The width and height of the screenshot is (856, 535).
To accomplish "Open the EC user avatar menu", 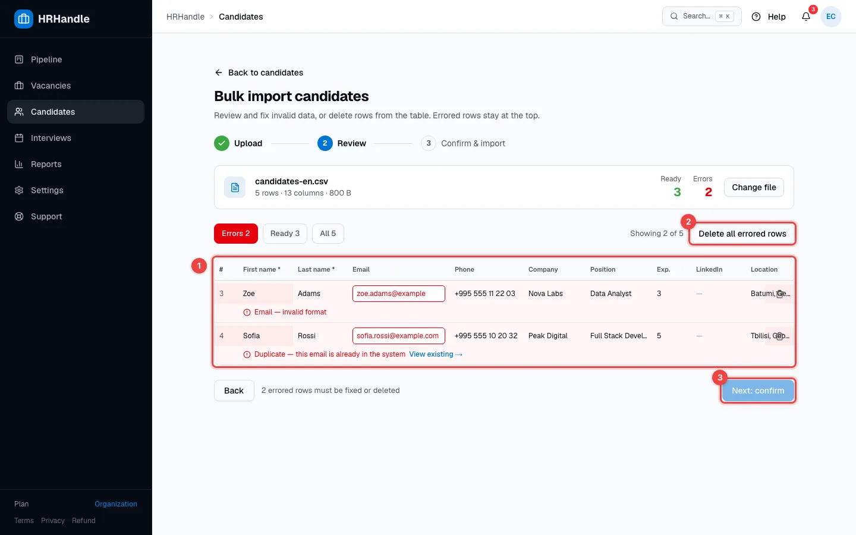I will (831, 17).
